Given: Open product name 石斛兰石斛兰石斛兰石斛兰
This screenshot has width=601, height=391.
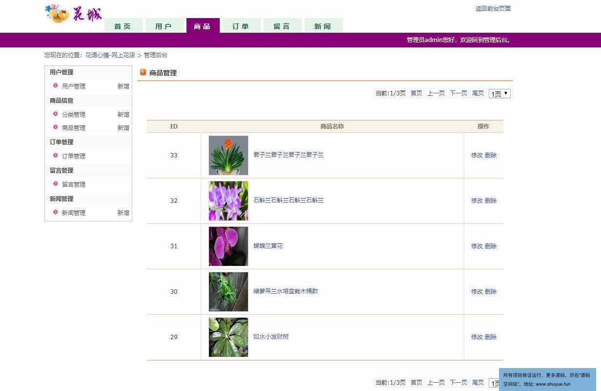Looking at the screenshot, I should click(289, 200).
